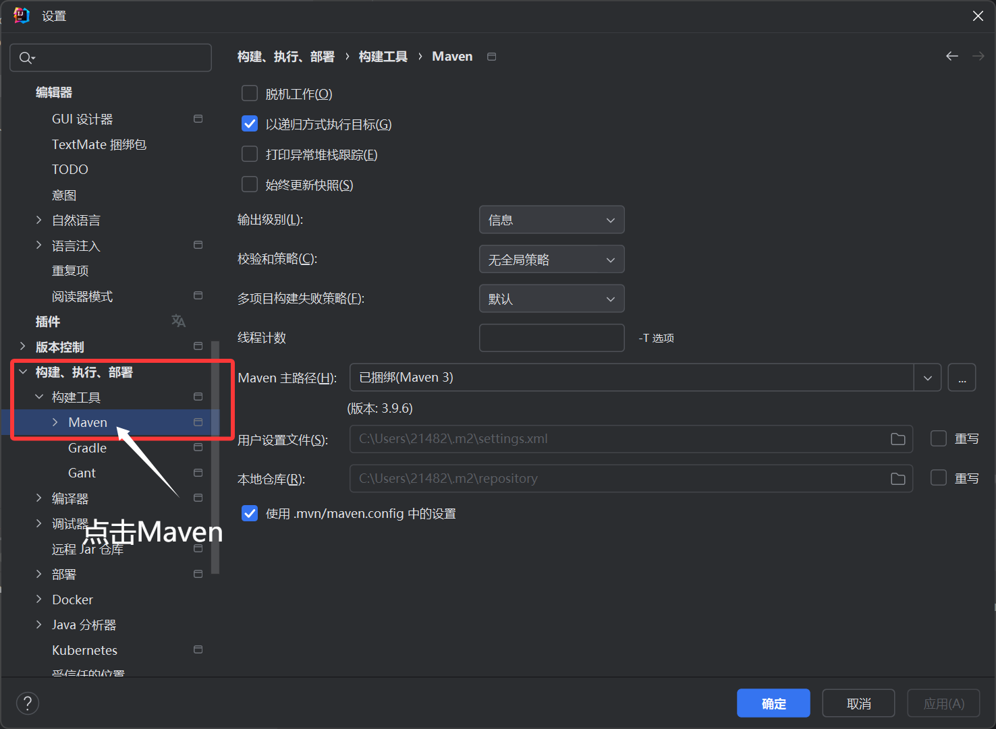Click the 确定 button
The image size is (996, 729).
click(x=773, y=703)
